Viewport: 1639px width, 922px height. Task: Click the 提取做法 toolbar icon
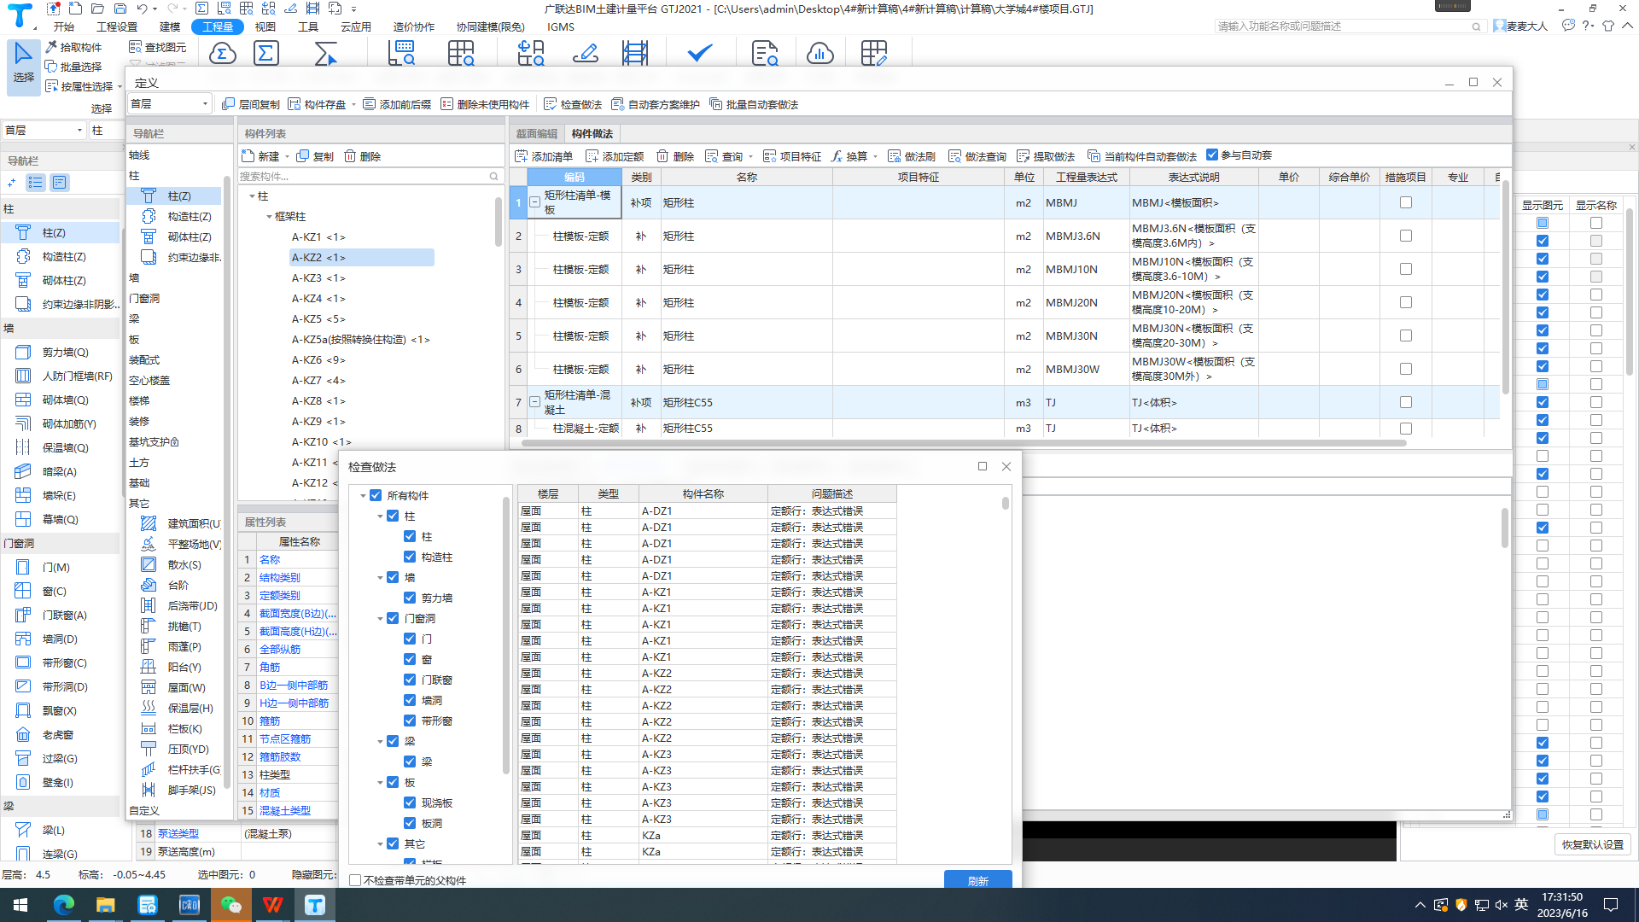pyautogui.click(x=1023, y=156)
